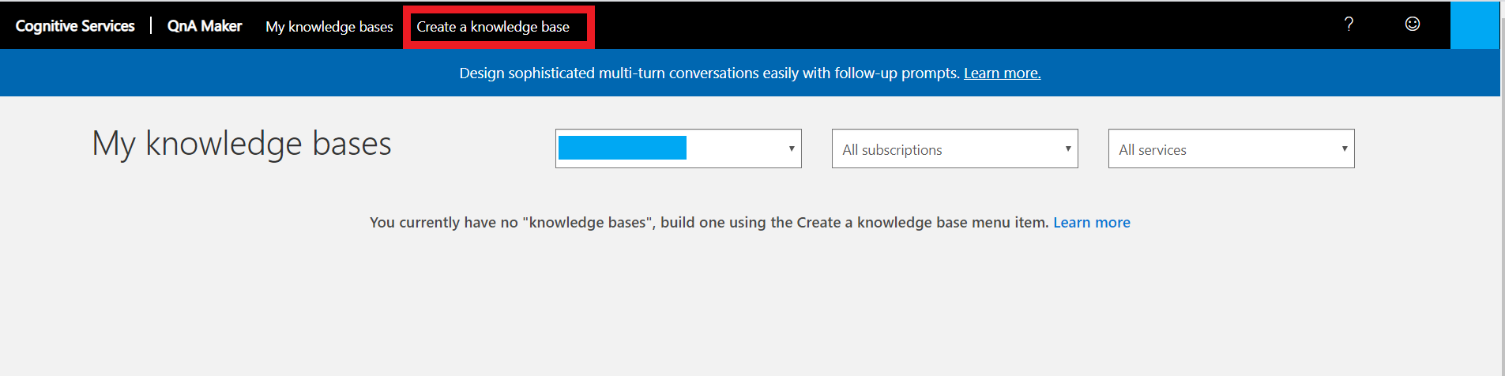The width and height of the screenshot is (1505, 376).
Task: Click Learn more beside the empty-state message
Action: click(1091, 223)
